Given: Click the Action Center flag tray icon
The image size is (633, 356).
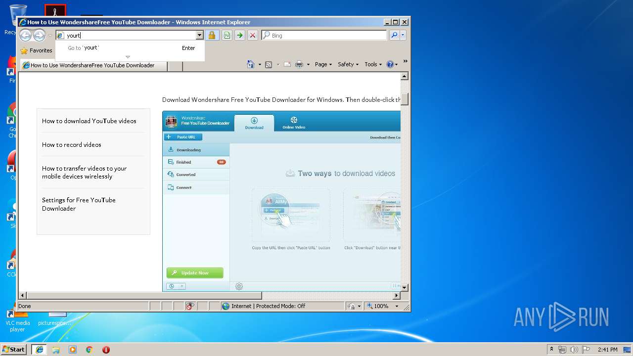Looking at the screenshot, I should pos(586,350).
